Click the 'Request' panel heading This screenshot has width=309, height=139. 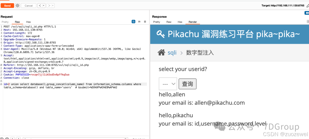pos(7,17)
